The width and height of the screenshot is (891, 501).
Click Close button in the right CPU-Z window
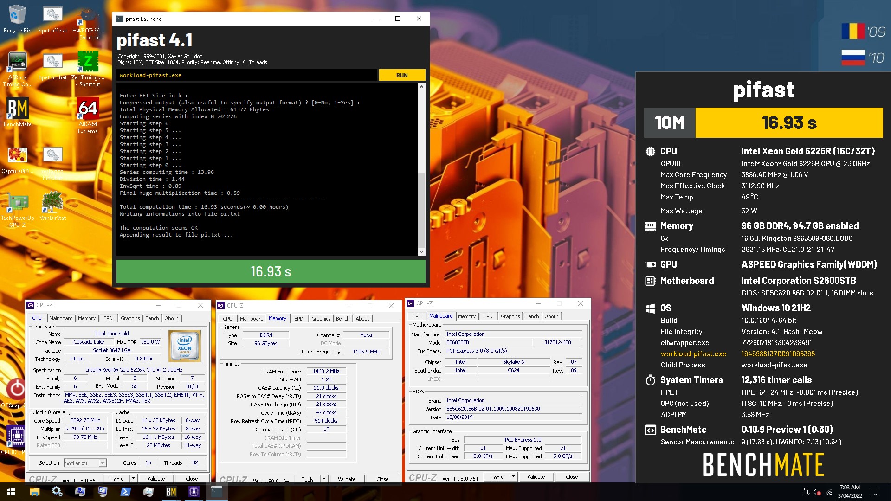572,476
